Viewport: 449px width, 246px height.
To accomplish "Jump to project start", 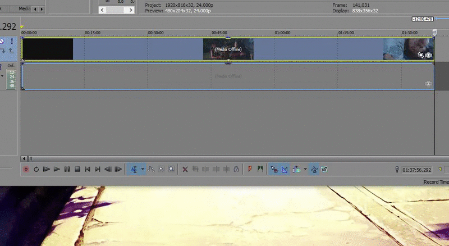I will (88, 169).
